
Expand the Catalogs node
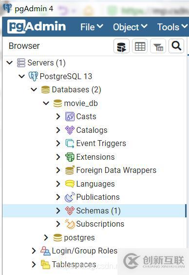tap(58, 130)
